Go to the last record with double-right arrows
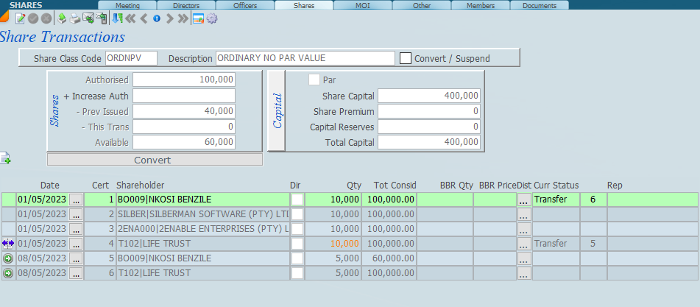Viewport: 700px width, 307px height. pos(183,18)
